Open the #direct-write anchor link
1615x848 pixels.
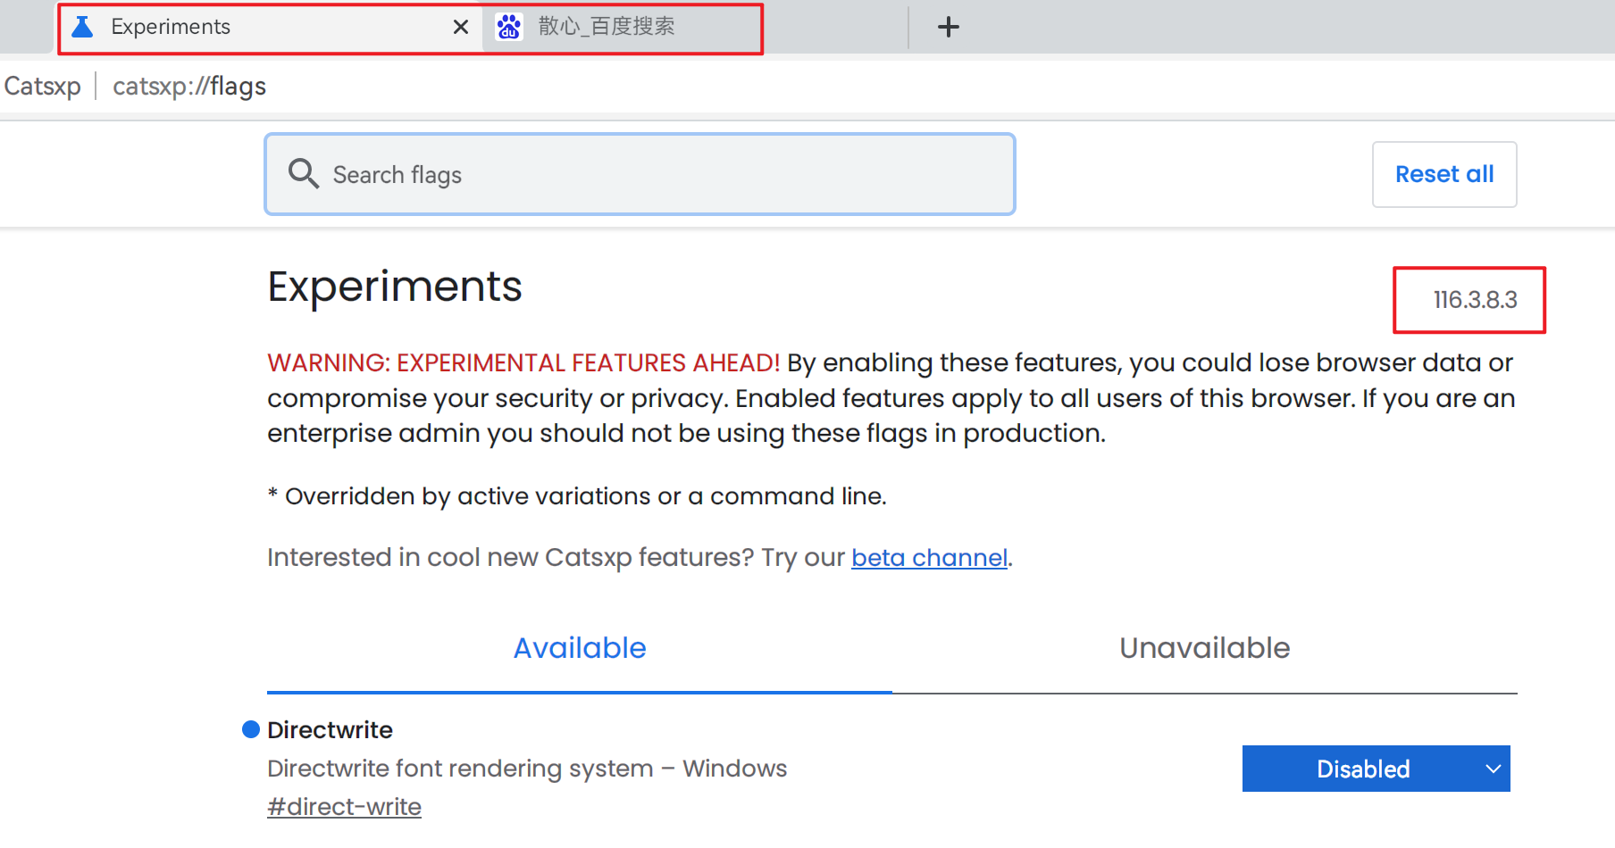344,807
